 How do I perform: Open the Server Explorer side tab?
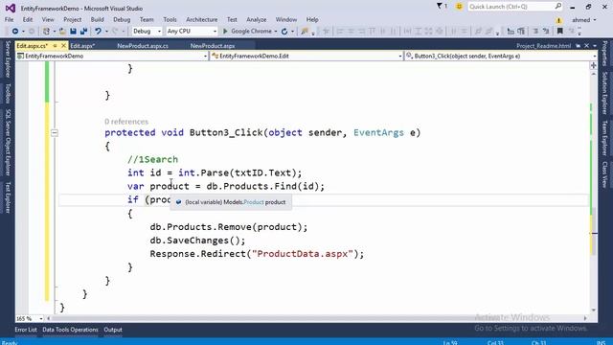pyautogui.click(x=8, y=59)
